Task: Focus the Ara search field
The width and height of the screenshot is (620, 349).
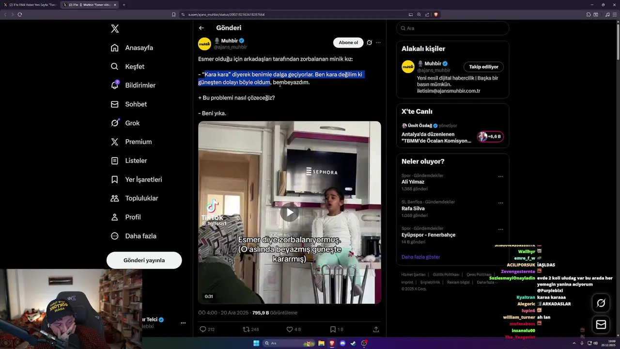Action: (452, 28)
